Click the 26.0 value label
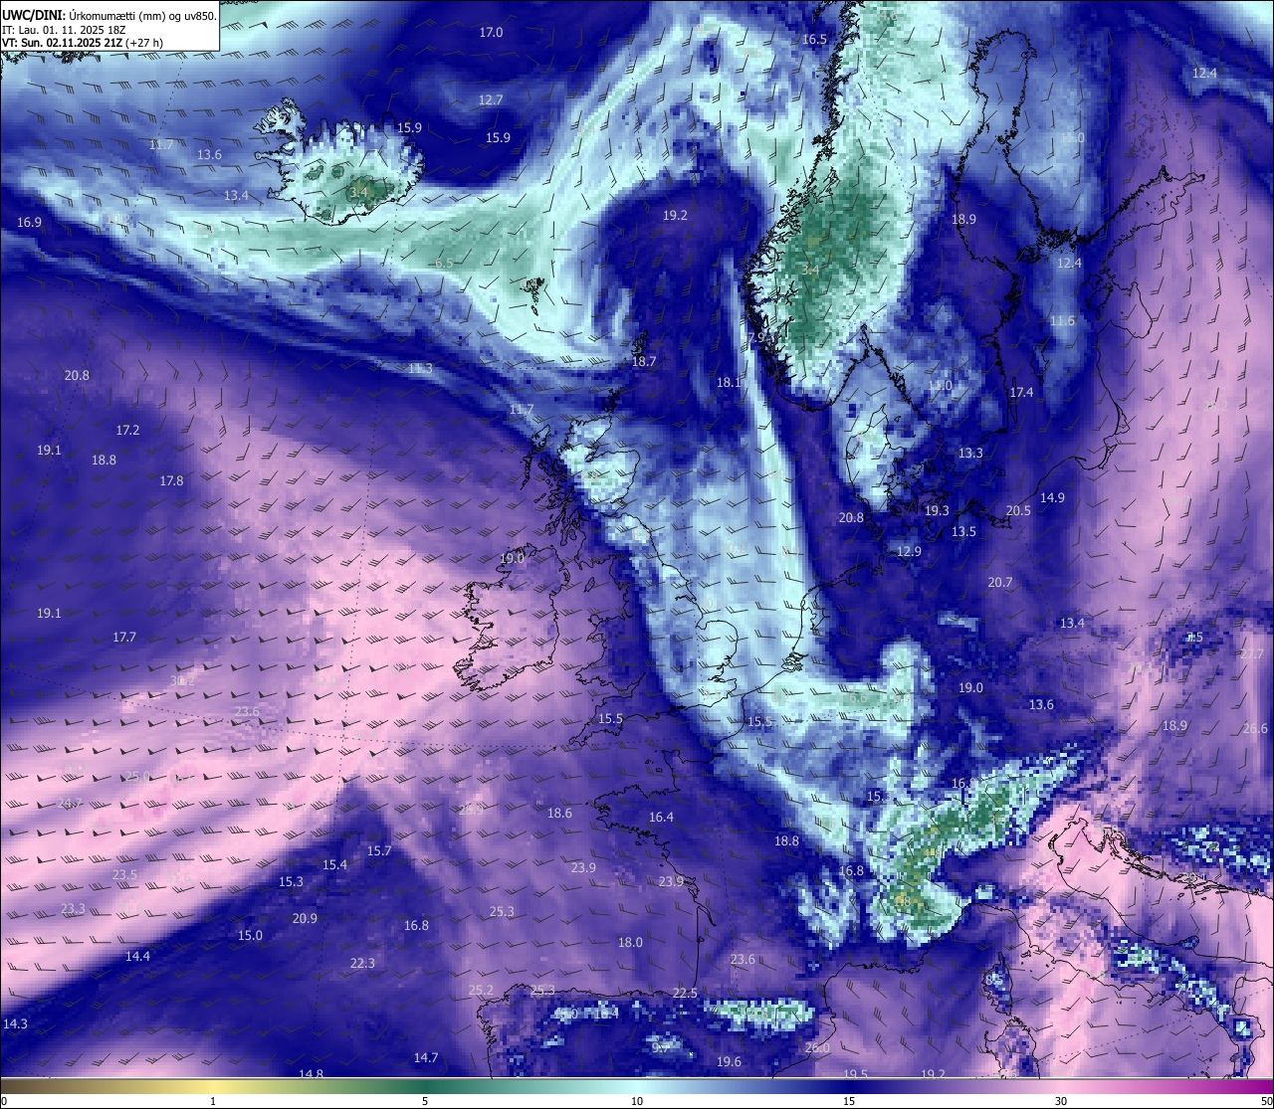1274x1109 pixels. pyautogui.click(x=817, y=1048)
